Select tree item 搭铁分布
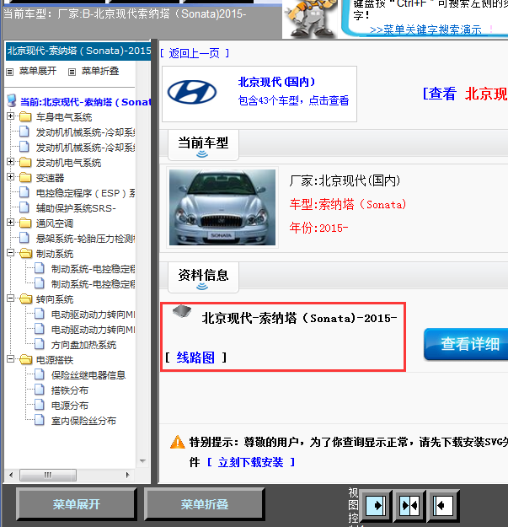 pyautogui.click(x=69, y=390)
